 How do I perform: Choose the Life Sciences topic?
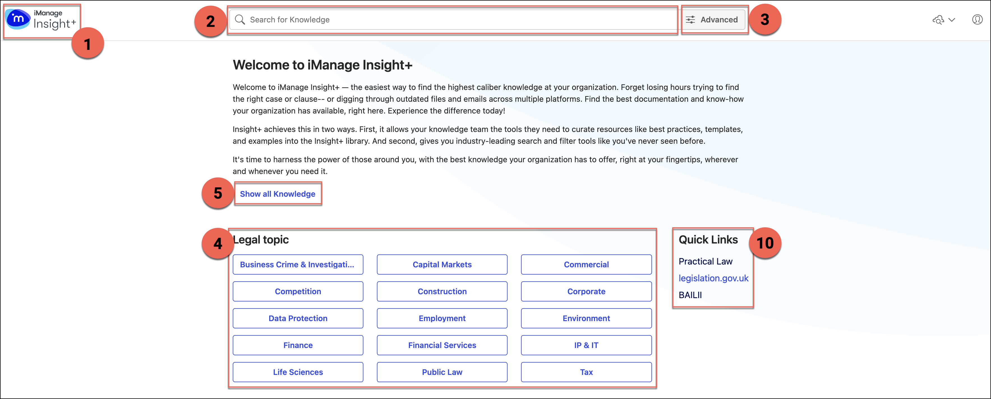coord(297,372)
